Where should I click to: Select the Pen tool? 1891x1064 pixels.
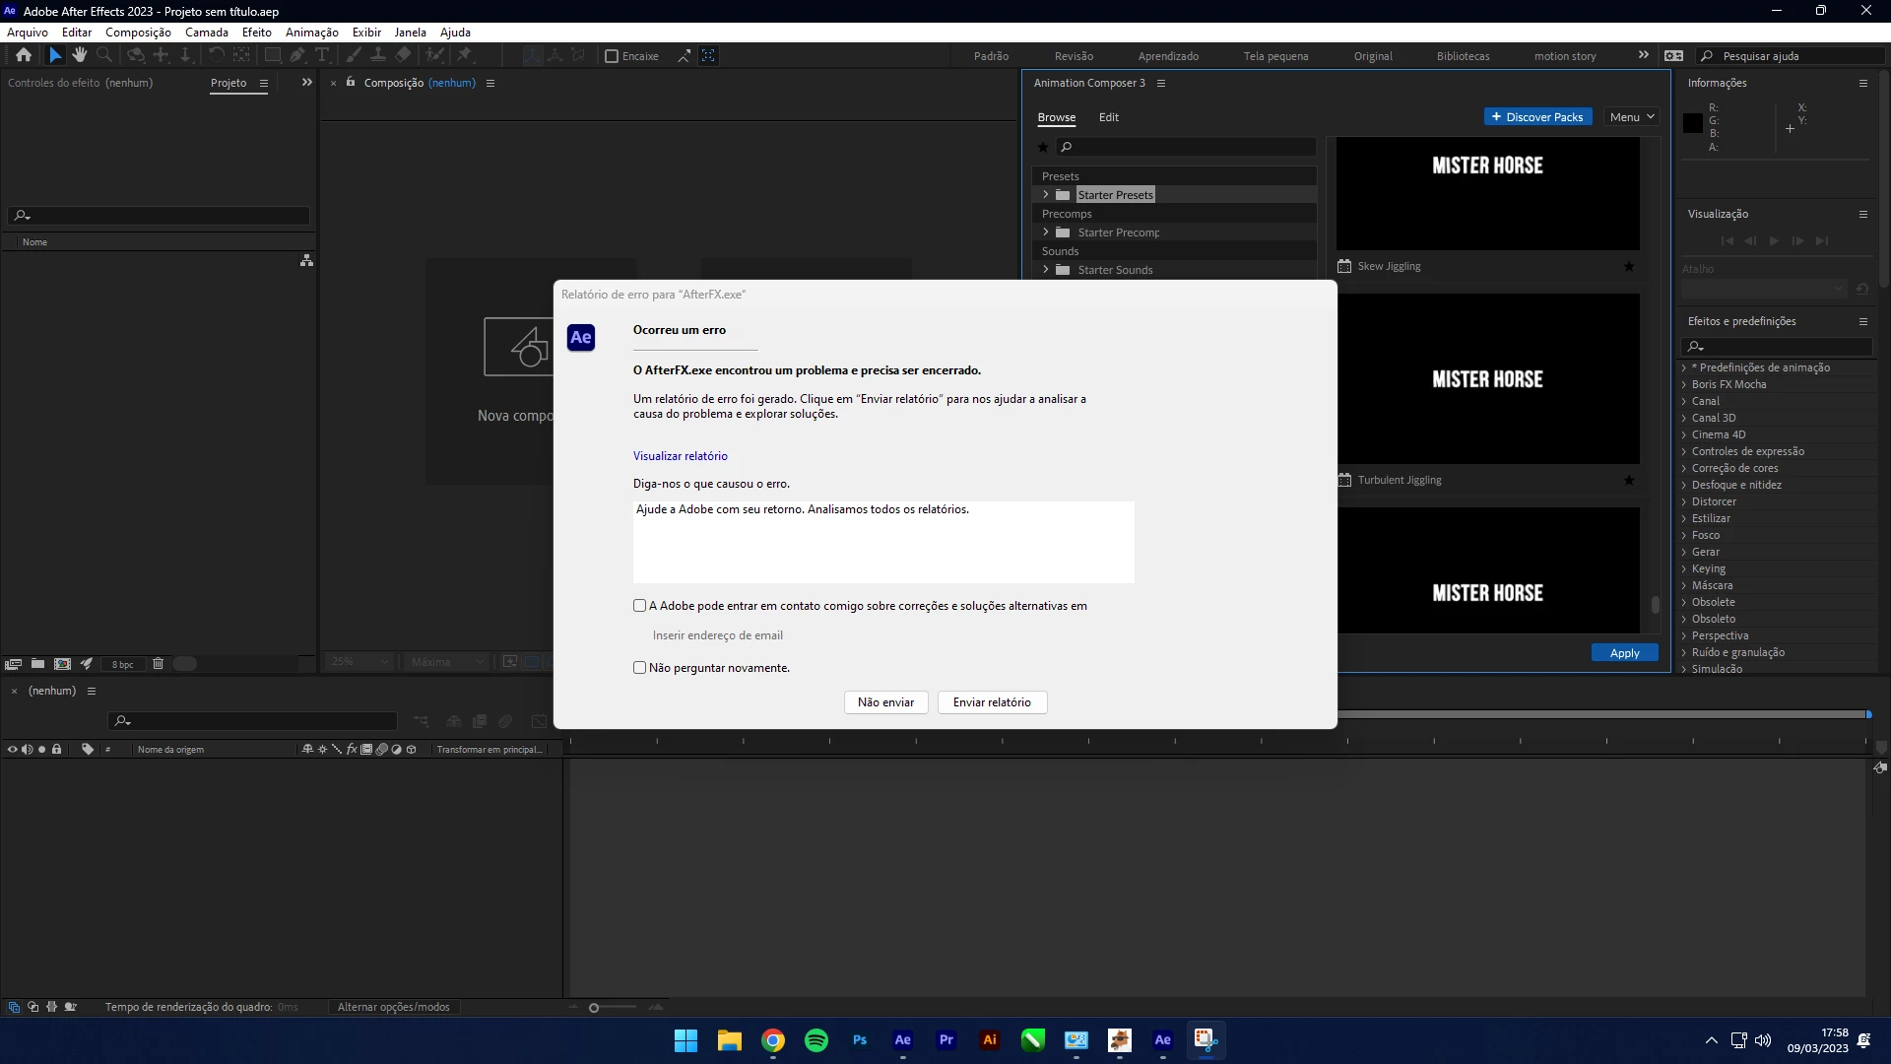(297, 55)
